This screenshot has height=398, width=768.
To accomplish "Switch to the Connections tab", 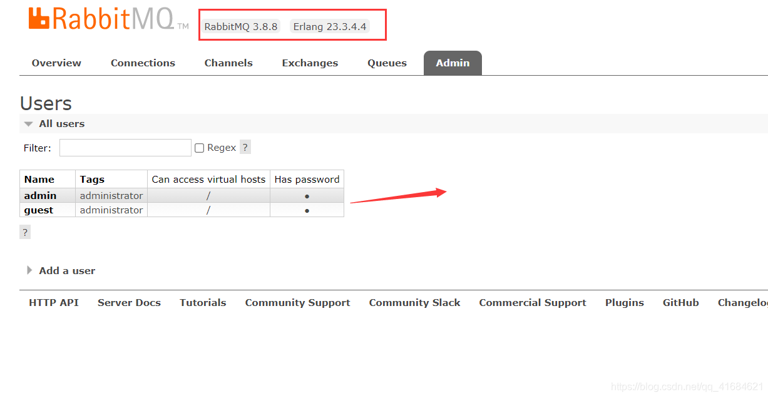I will pyautogui.click(x=143, y=63).
